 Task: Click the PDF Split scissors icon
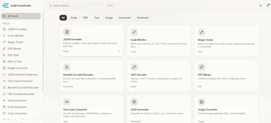tap(4, 55)
